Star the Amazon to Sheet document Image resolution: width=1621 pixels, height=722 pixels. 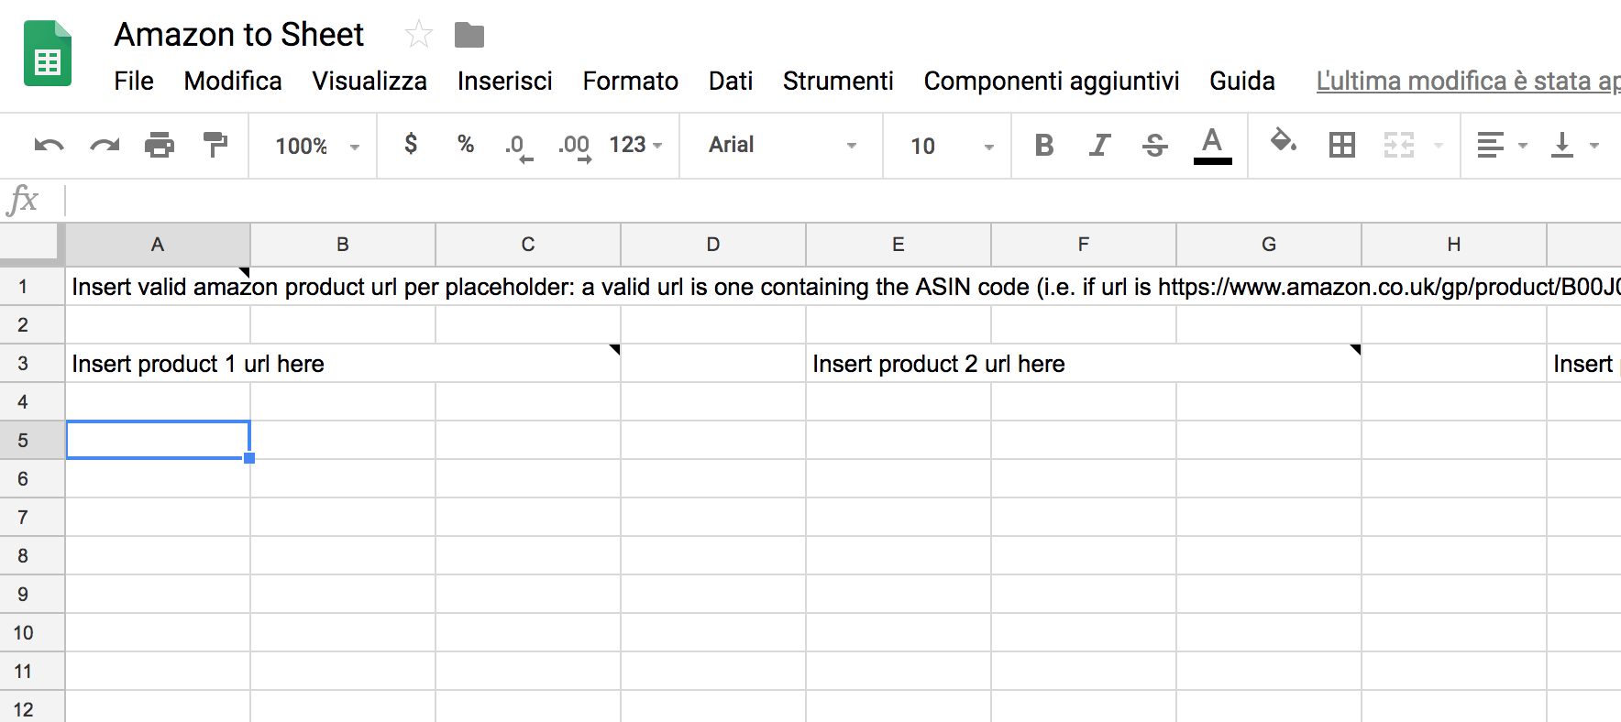click(418, 35)
